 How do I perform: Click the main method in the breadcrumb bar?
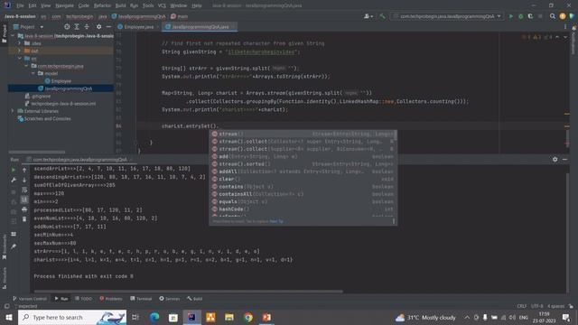[180, 16]
